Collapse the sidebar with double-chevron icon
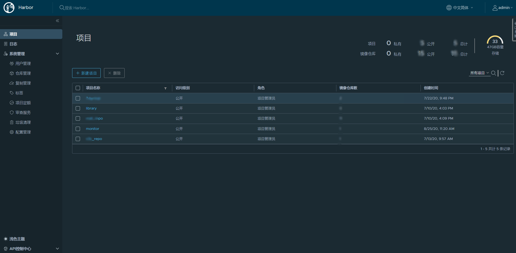The image size is (516, 253). (57, 21)
